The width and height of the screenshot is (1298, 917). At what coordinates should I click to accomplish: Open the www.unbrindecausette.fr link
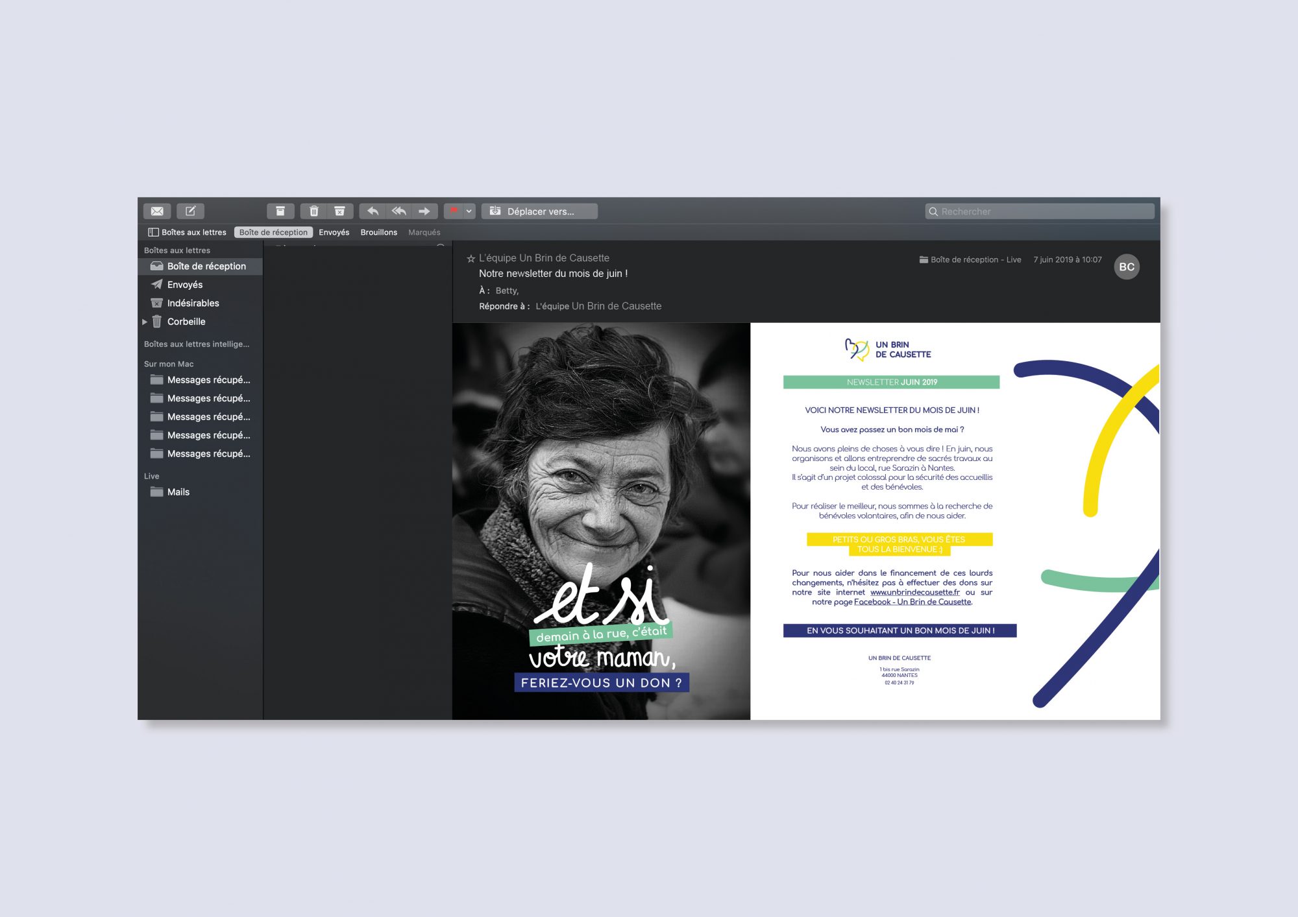tap(914, 592)
